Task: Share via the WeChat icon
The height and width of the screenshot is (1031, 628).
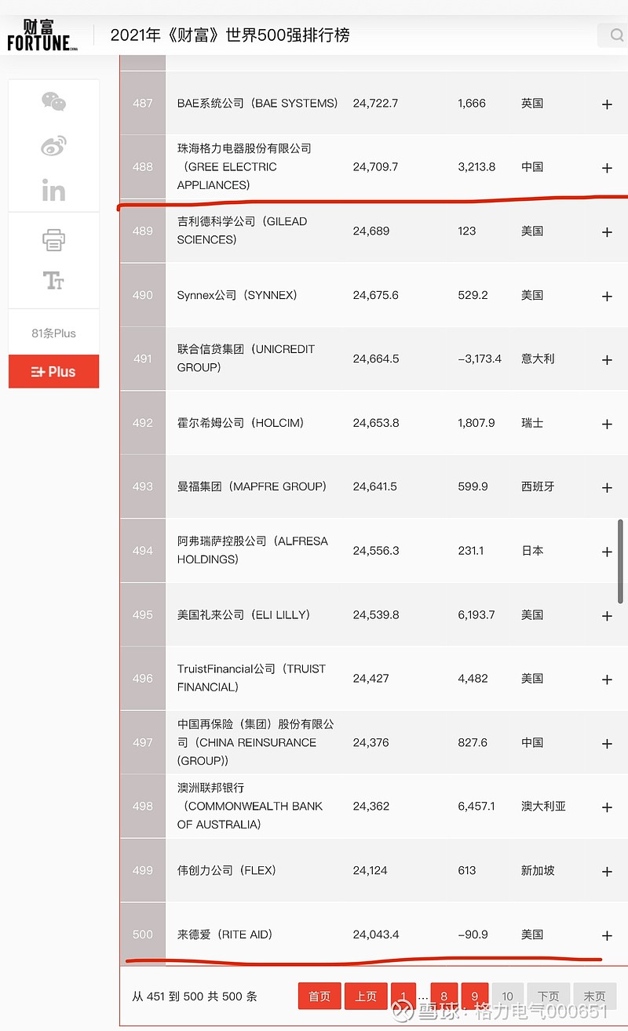Action: pyautogui.click(x=53, y=101)
